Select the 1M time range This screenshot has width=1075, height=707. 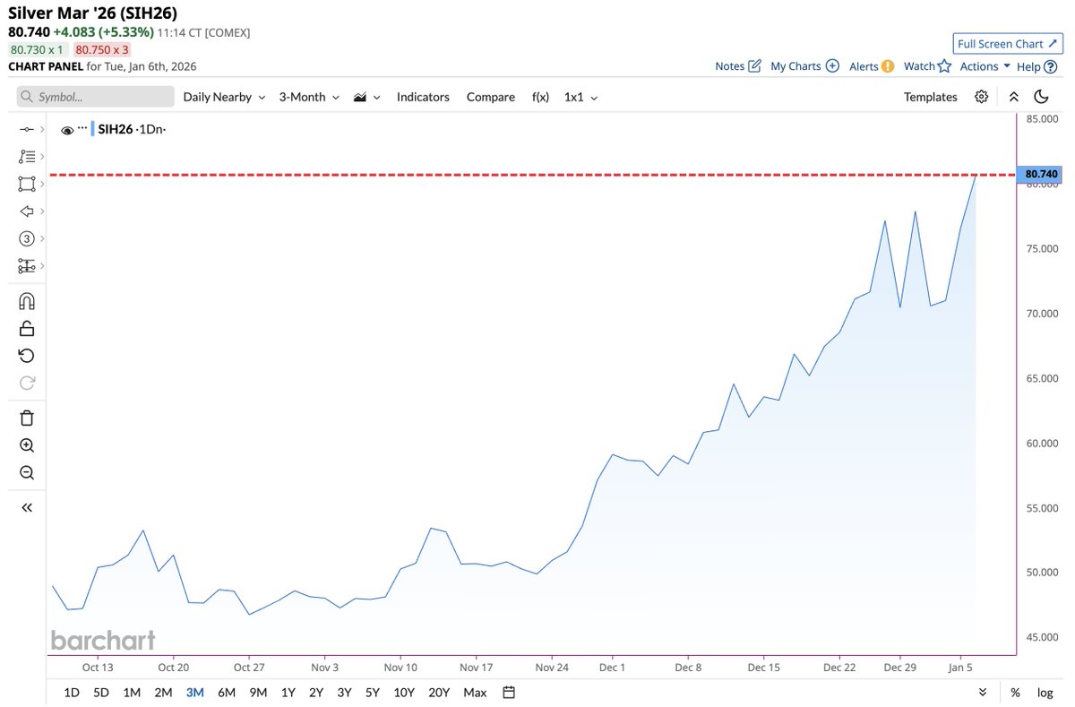(132, 692)
